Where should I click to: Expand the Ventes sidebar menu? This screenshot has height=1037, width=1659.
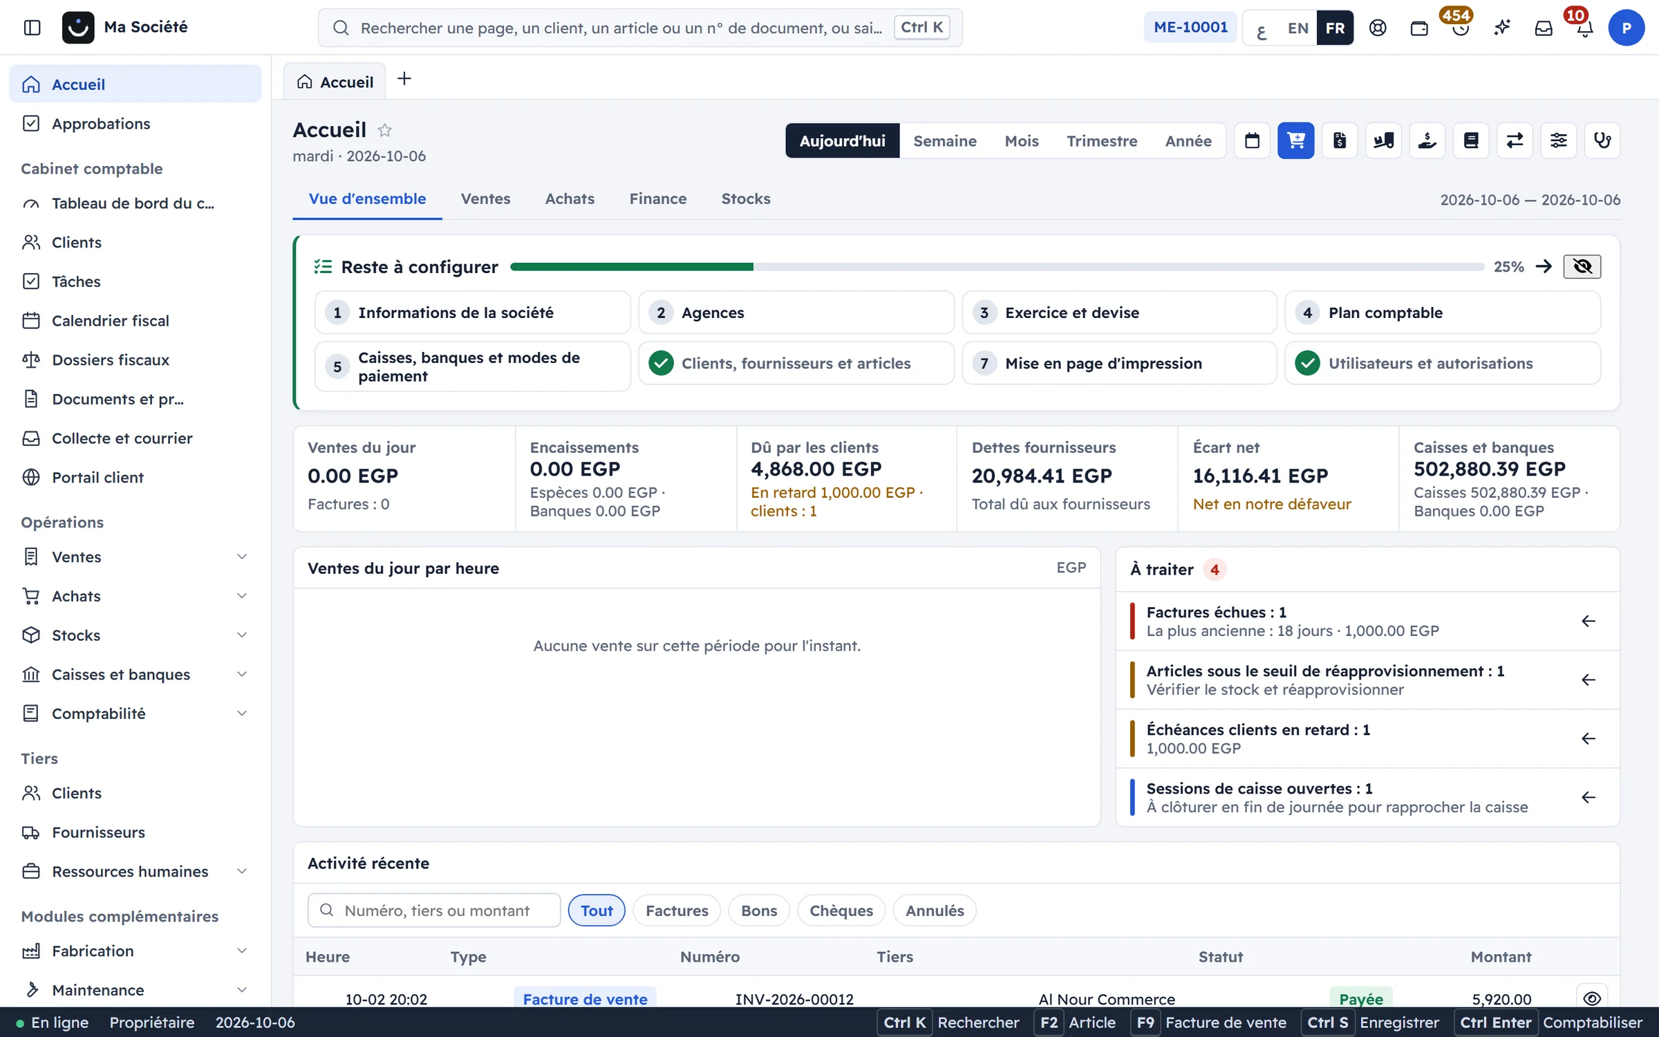pyautogui.click(x=135, y=557)
